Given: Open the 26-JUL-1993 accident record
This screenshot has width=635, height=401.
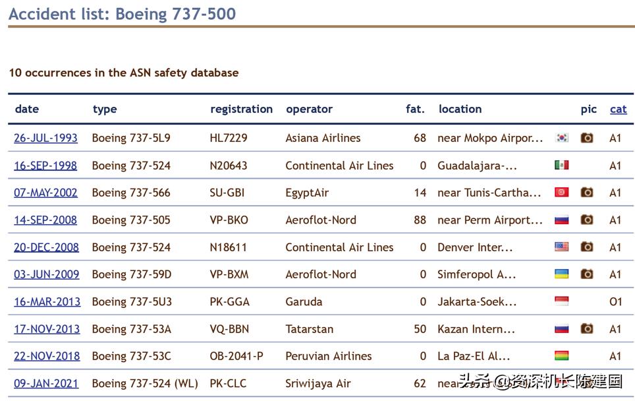Looking at the screenshot, I should click(45, 138).
